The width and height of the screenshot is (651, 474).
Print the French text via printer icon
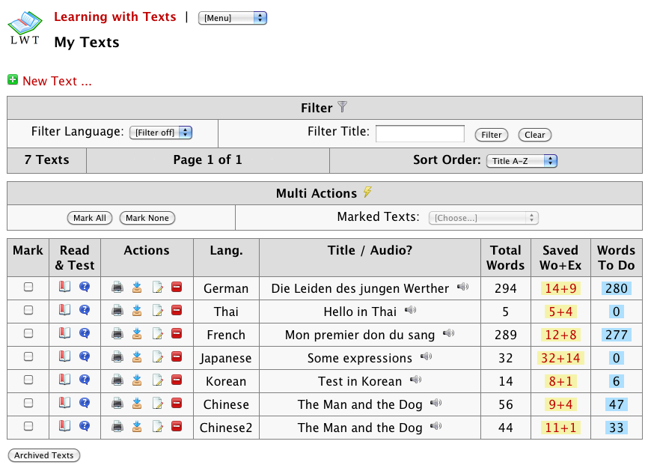(117, 334)
